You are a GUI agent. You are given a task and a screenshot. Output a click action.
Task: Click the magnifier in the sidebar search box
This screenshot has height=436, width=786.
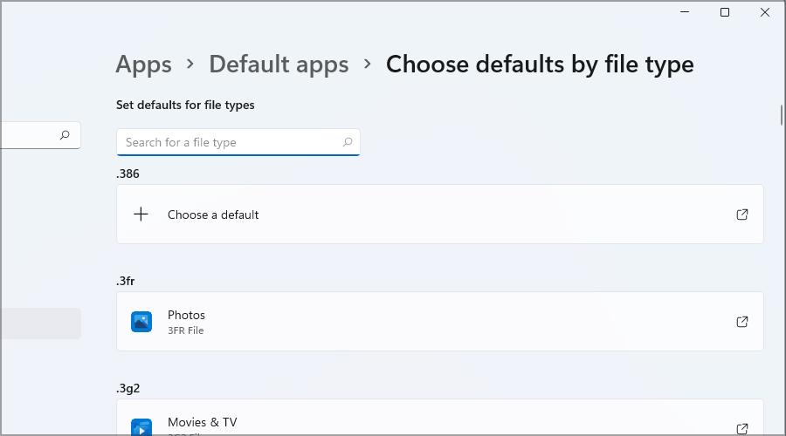(65, 135)
